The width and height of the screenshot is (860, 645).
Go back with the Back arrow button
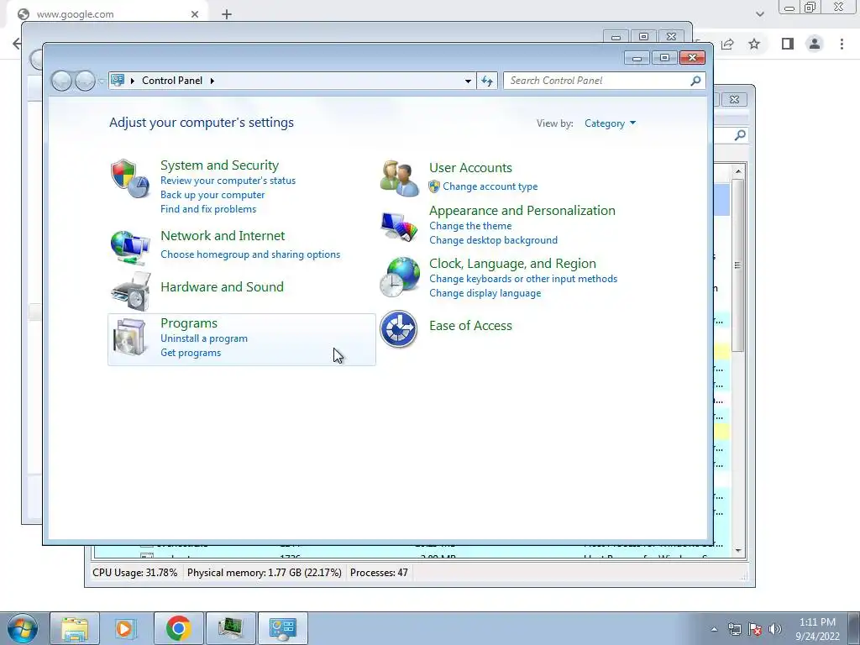[x=61, y=81]
